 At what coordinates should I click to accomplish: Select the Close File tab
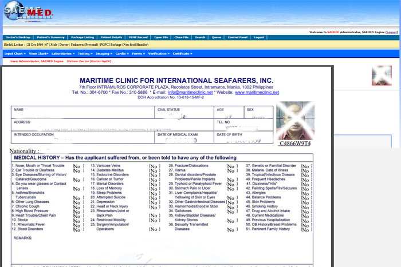(182, 37)
